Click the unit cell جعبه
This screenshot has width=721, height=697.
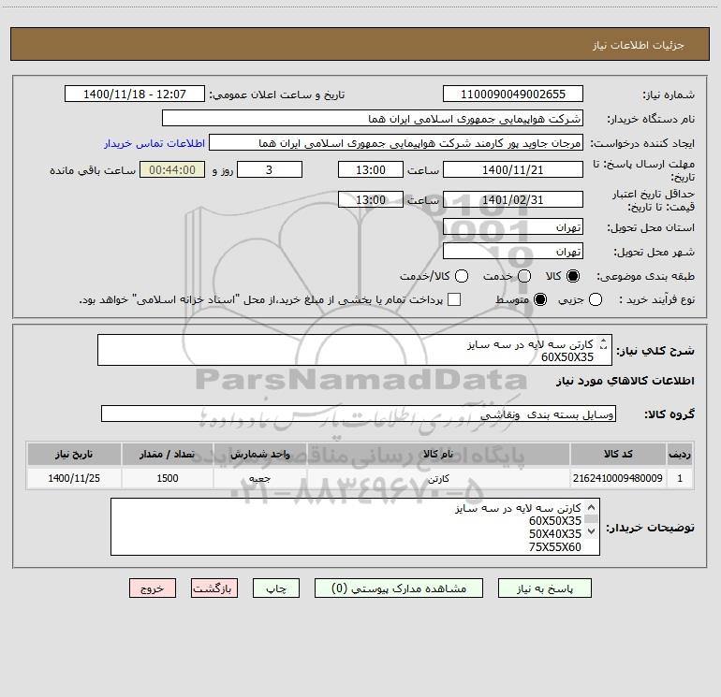[259, 478]
